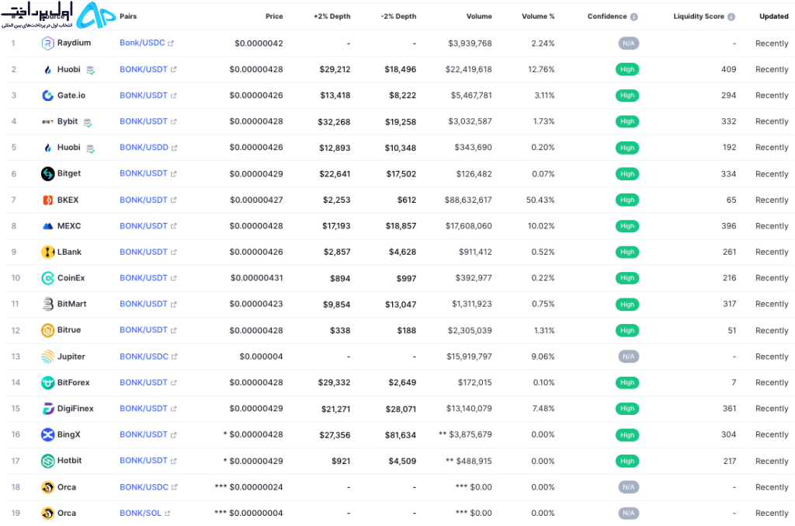Click the Gate.io exchange logo
The width and height of the screenshot is (795, 526).
coord(47,96)
